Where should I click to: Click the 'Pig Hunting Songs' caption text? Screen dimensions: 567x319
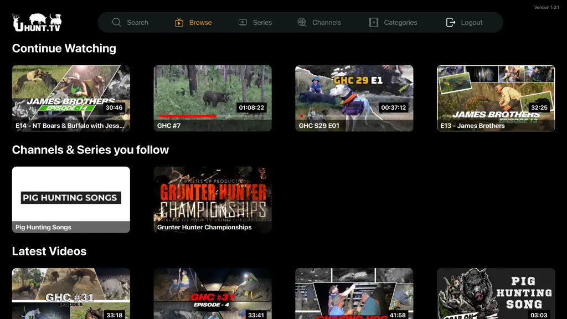(43, 227)
